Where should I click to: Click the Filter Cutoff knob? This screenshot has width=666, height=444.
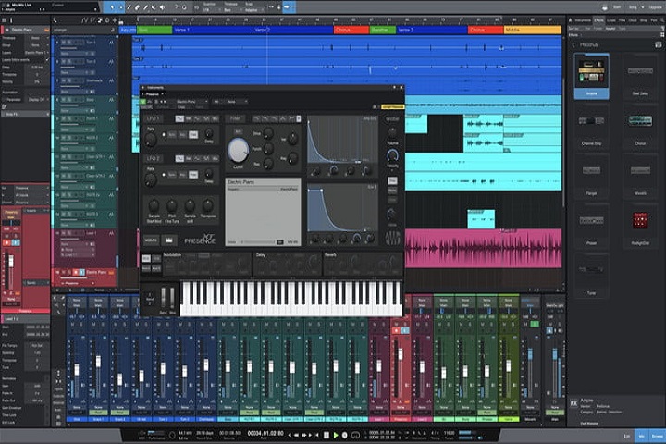(x=239, y=151)
